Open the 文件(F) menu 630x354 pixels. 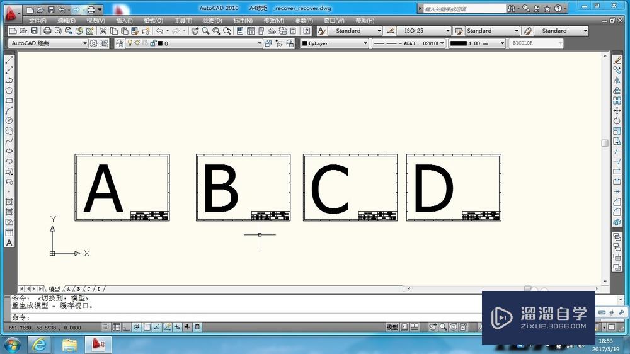[37, 21]
